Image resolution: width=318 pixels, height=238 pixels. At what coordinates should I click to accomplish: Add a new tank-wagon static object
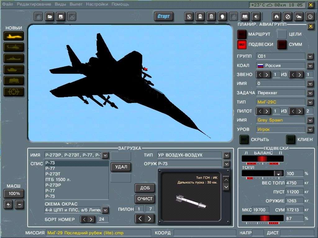14,81
